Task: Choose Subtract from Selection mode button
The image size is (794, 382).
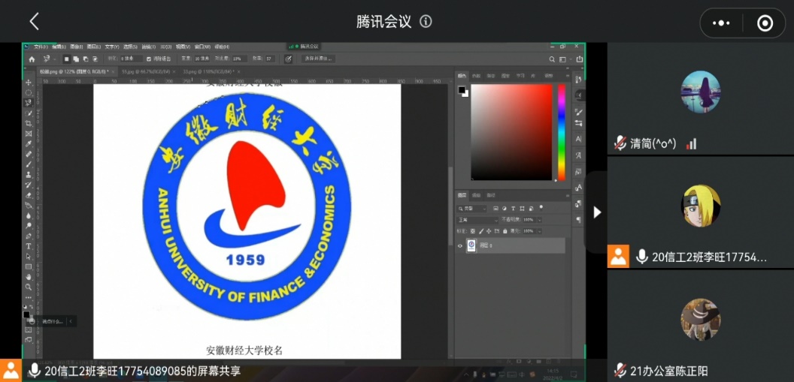Action: [x=86, y=59]
